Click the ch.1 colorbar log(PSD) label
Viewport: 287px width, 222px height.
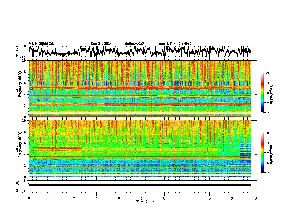pos(271,94)
